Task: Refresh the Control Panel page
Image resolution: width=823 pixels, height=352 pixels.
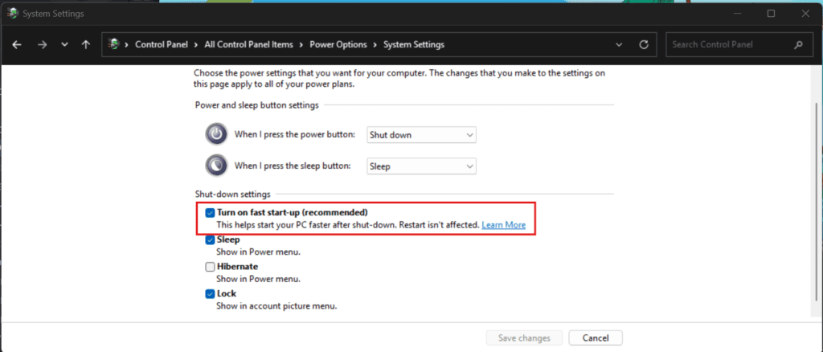Action: [643, 45]
